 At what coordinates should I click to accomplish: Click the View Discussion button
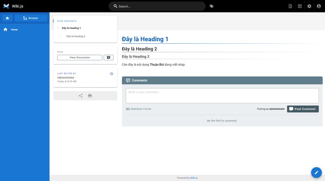[x=80, y=57]
